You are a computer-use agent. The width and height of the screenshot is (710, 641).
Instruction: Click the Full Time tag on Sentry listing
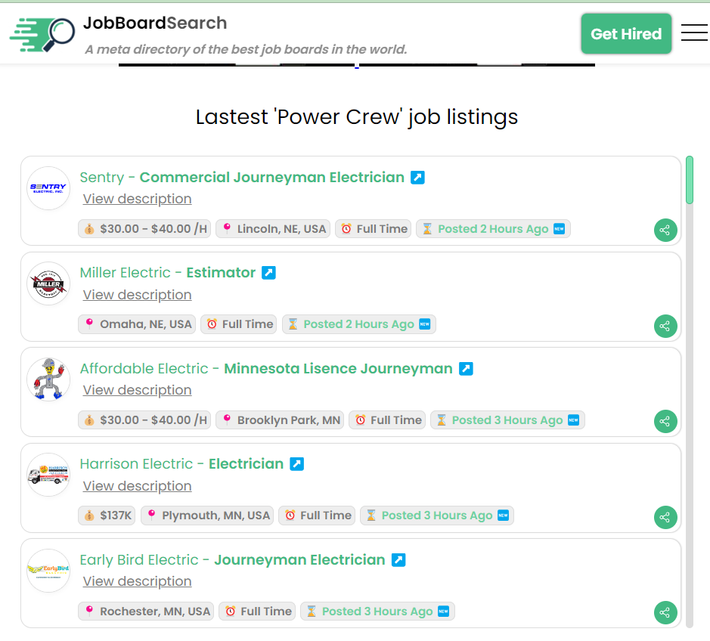tap(373, 229)
